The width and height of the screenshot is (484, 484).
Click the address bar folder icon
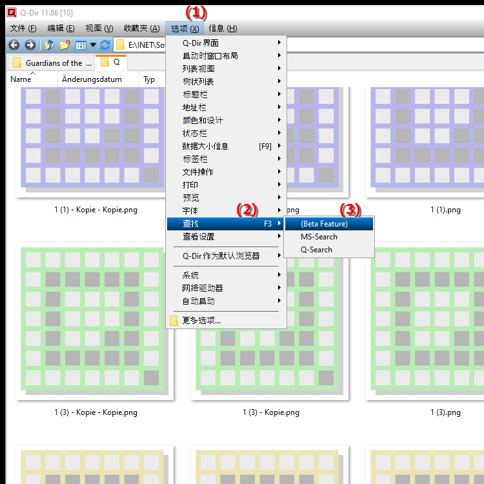point(120,45)
